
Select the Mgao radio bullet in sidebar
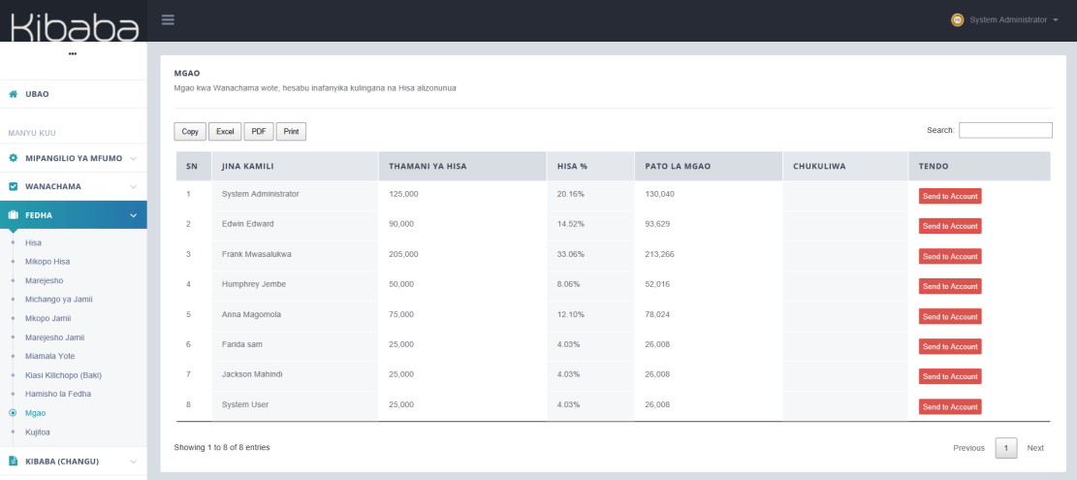point(12,413)
